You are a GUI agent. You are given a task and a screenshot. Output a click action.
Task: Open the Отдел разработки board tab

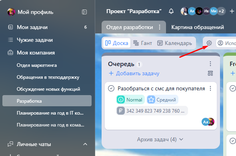130,27
